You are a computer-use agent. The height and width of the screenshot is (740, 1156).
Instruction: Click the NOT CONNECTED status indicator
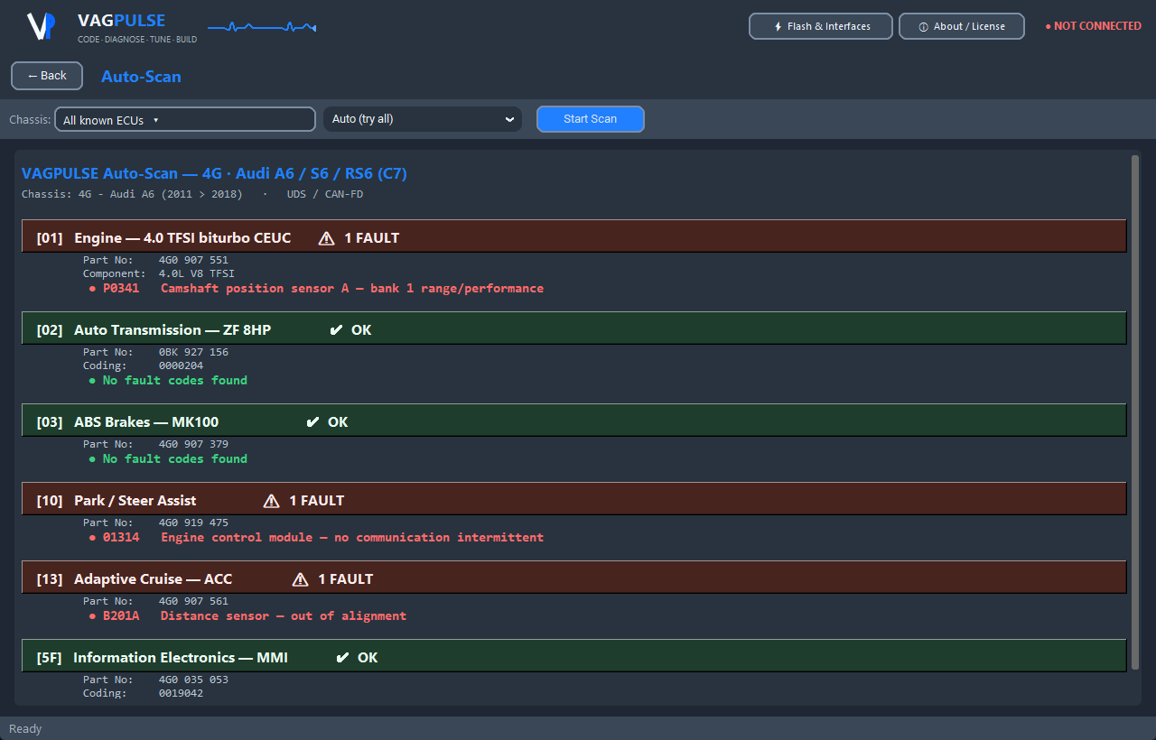click(x=1093, y=26)
